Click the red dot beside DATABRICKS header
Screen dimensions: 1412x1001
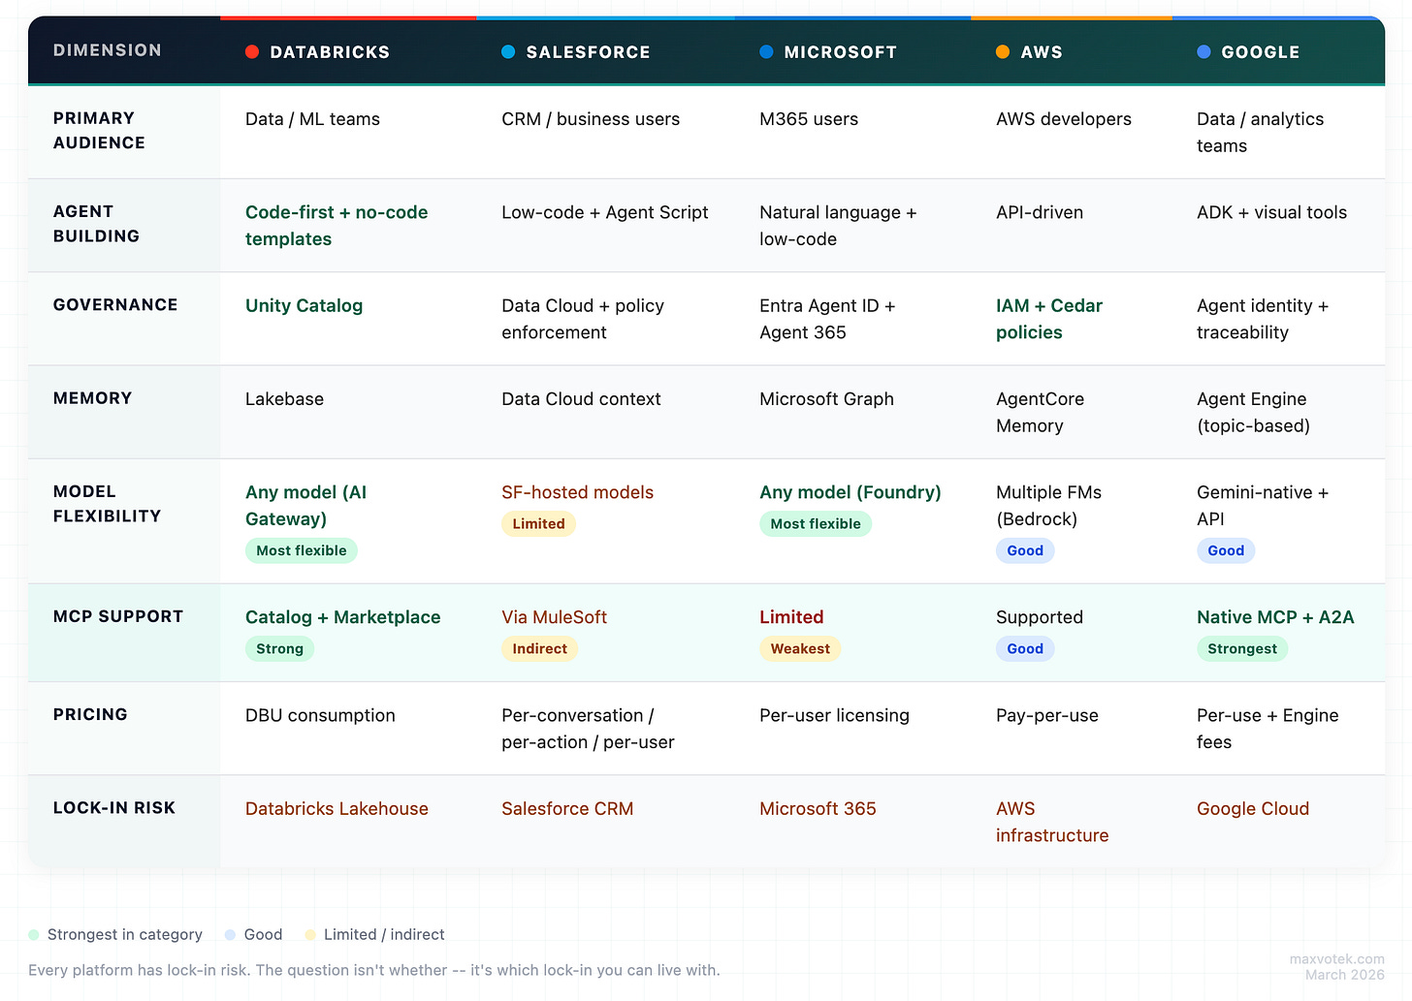click(252, 52)
